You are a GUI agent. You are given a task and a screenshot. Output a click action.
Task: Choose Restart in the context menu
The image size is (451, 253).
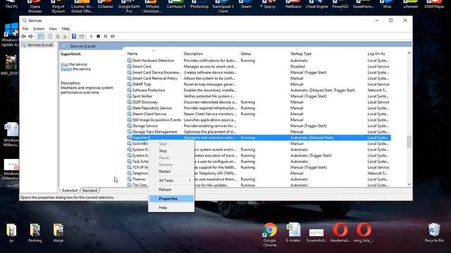coord(171,171)
